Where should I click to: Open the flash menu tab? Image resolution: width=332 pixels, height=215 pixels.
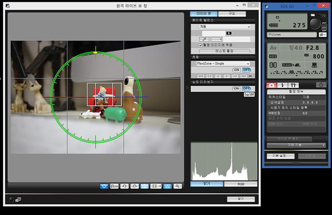coord(282,85)
